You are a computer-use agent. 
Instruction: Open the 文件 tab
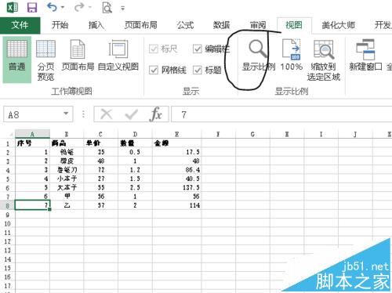click(x=20, y=25)
